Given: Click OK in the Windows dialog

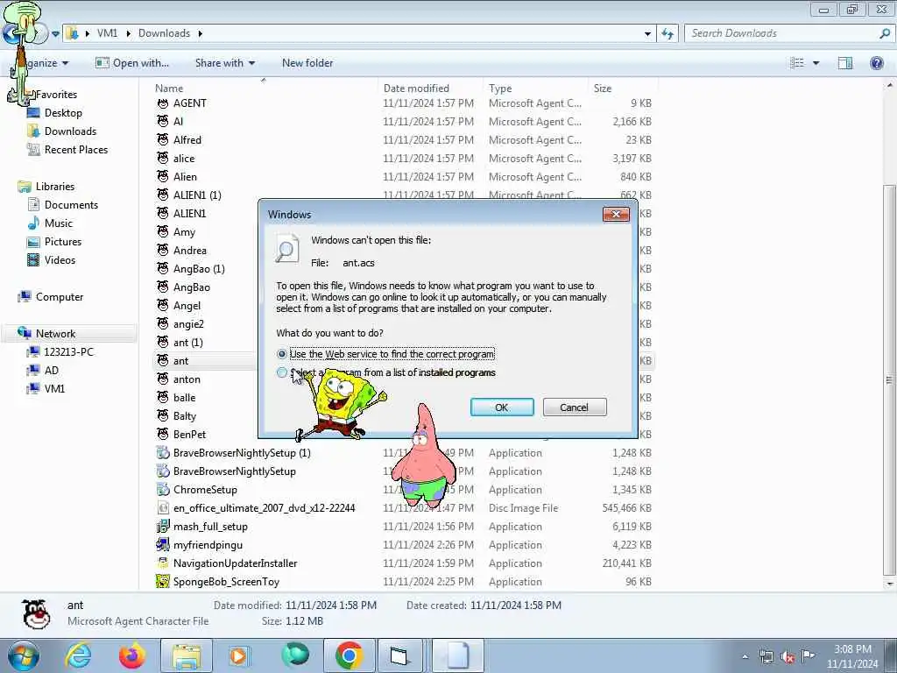Looking at the screenshot, I should point(502,407).
